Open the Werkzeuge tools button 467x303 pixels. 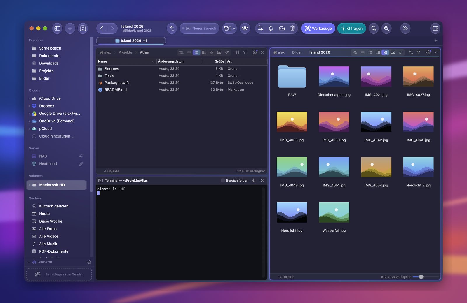click(318, 28)
